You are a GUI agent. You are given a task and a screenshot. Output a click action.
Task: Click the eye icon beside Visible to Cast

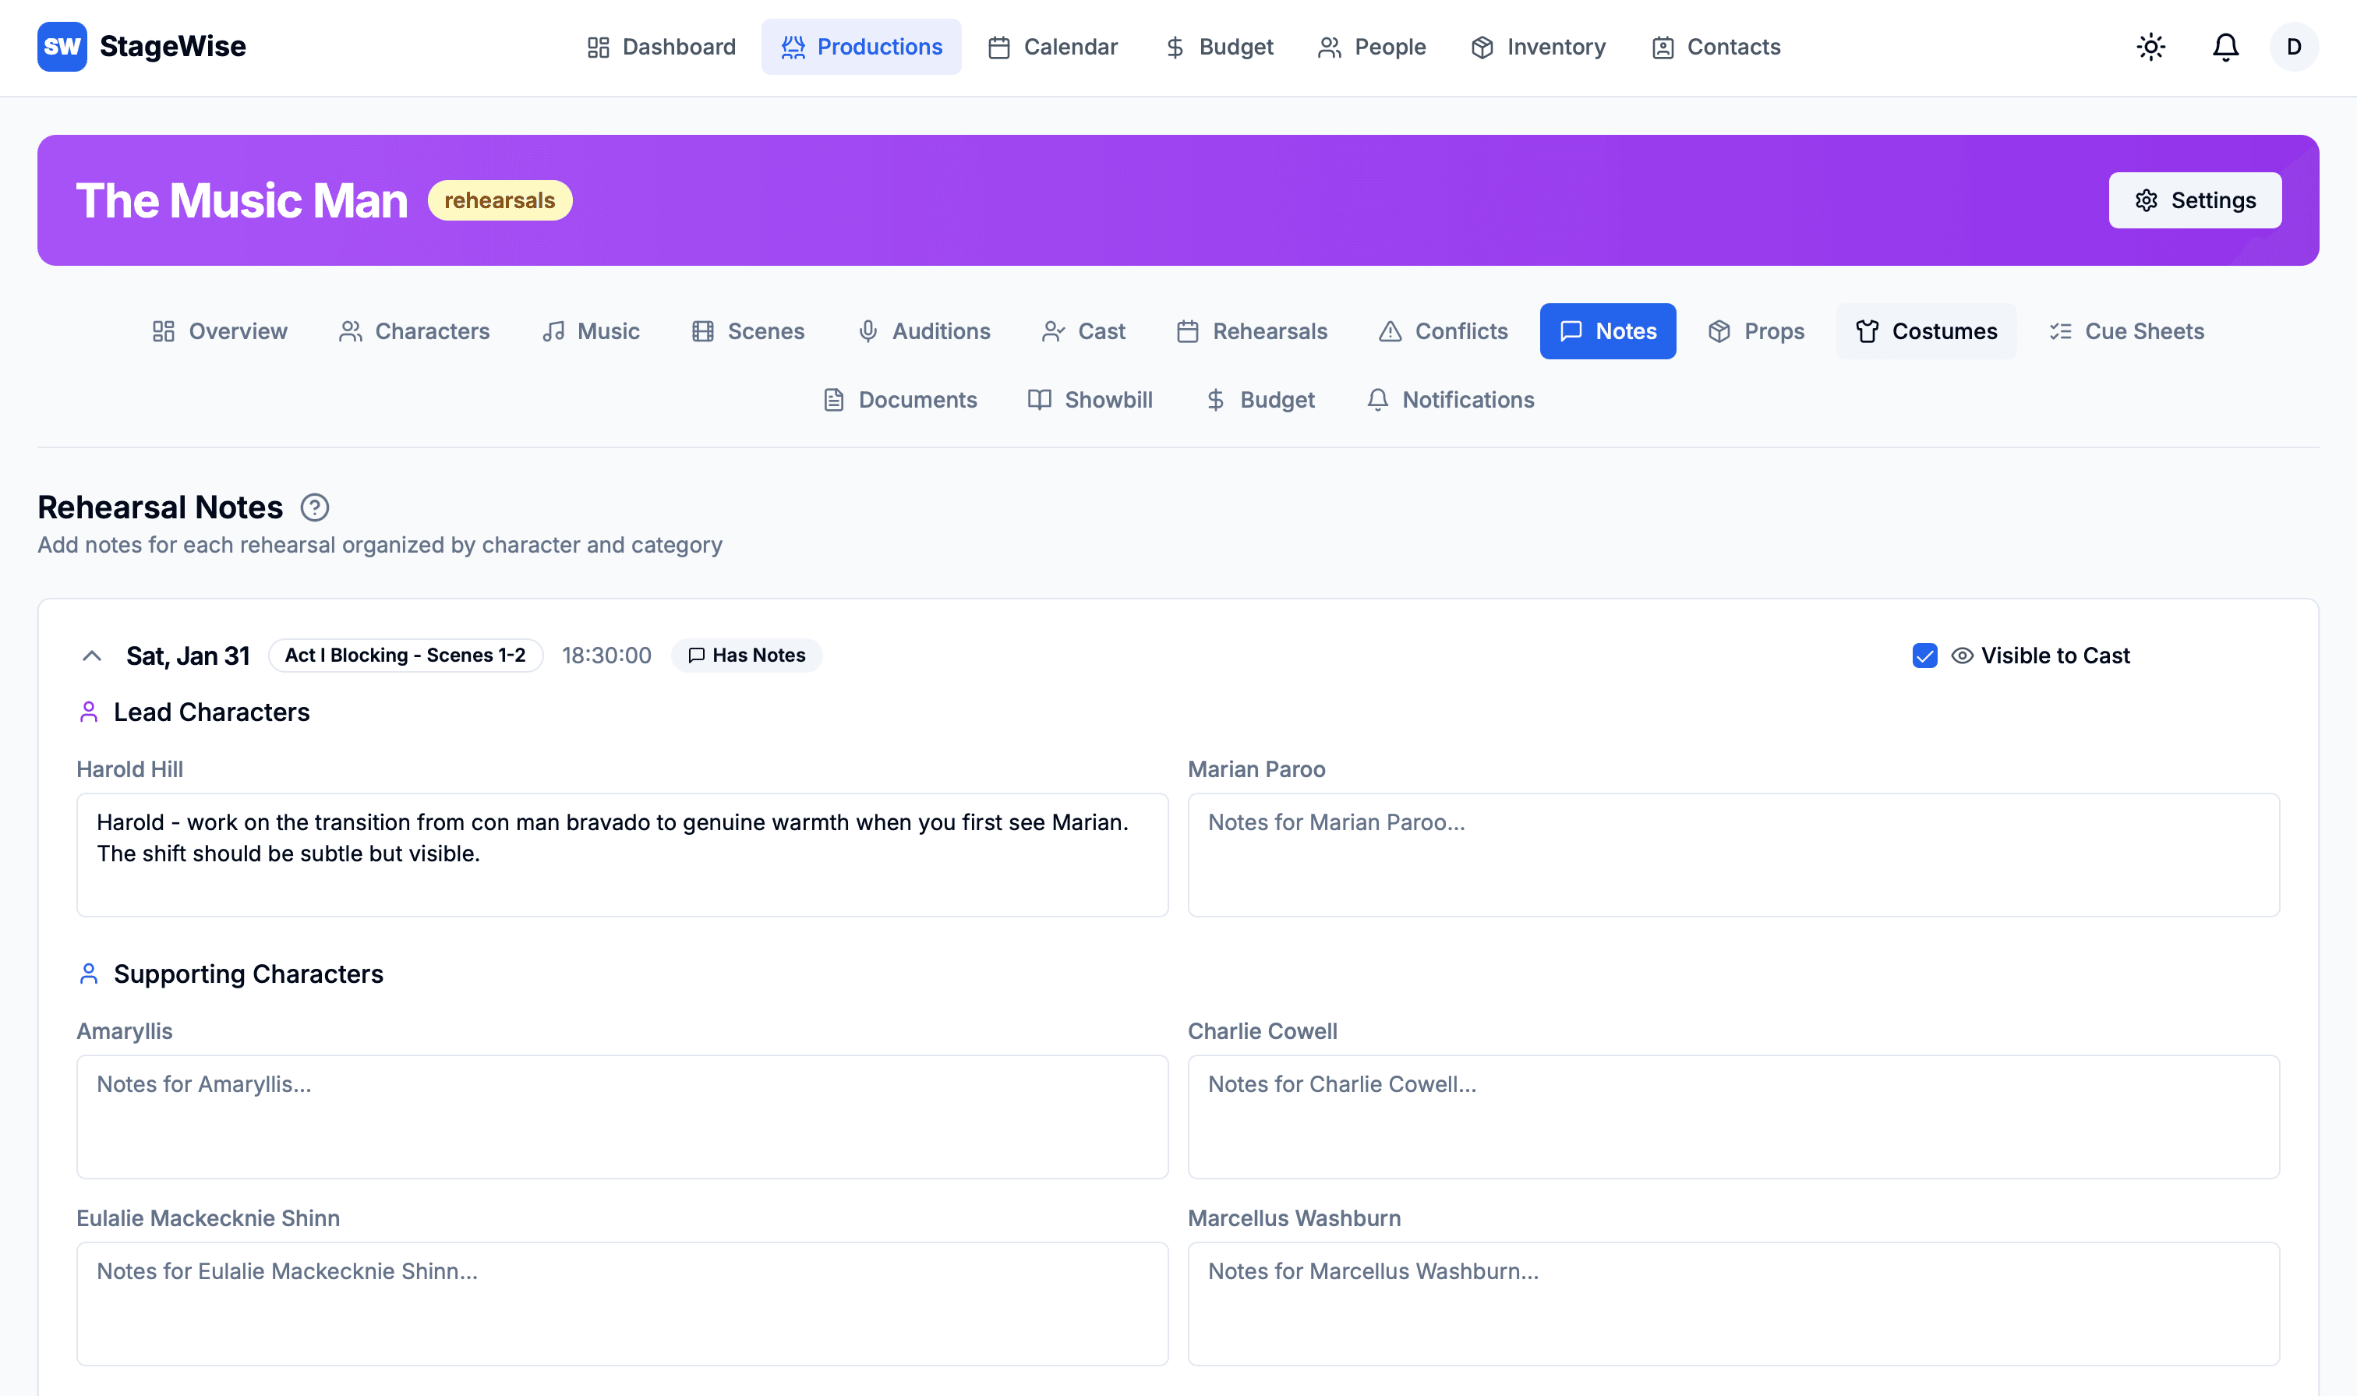click(x=1962, y=656)
